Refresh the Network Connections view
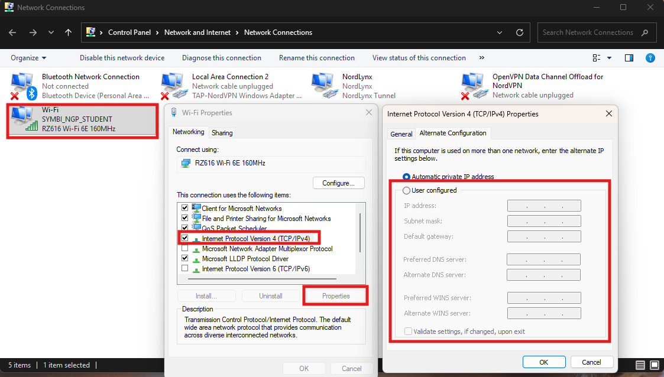This screenshot has height=377, width=664. point(520,32)
